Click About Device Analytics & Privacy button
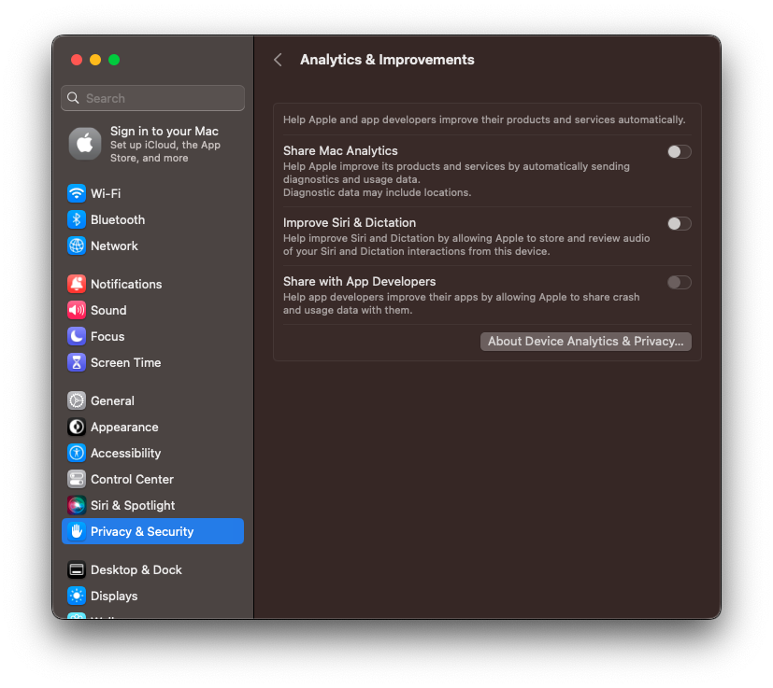773x688 pixels. tap(586, 342)
